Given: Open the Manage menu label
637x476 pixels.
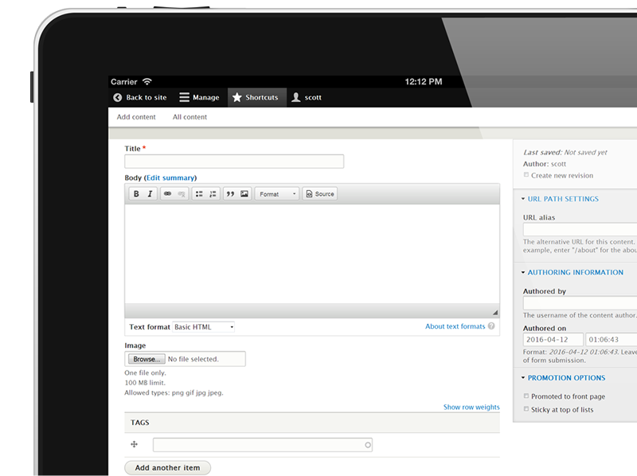Looking at the screenshot, I should (206, 97).
